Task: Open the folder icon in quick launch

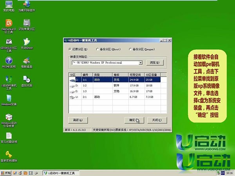Action: (25, 173)
